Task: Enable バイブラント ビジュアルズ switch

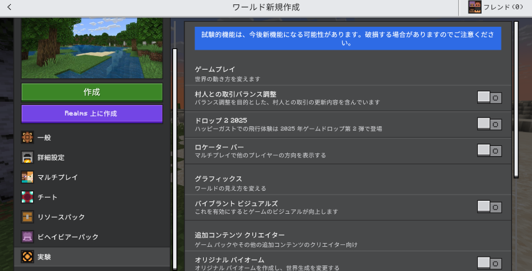Action: pyautogui.click(x=489, y=207)
